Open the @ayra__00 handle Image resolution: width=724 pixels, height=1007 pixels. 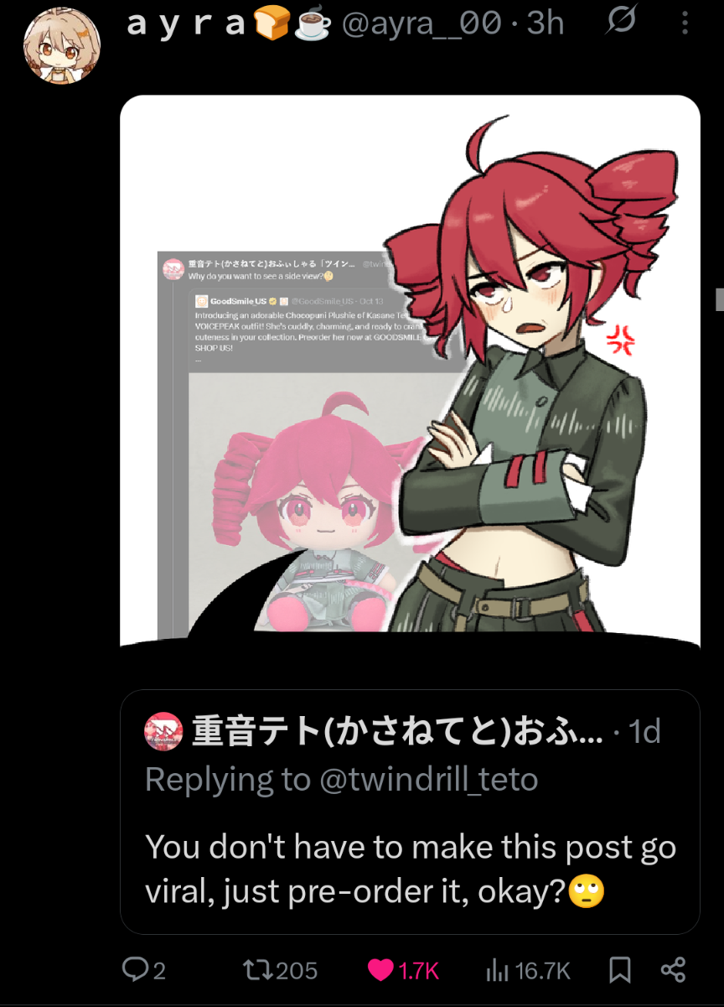tap(422, 23)
